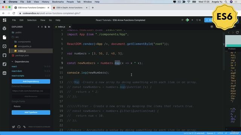This screenshot has height=135, width=241.
Task: Open the View menu in CodeSandbox
Action: pos(43,20)
